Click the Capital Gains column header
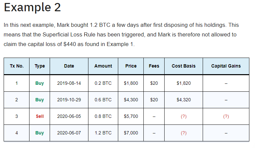The width and height of the screenshot is (255, 148). (226, 66)
